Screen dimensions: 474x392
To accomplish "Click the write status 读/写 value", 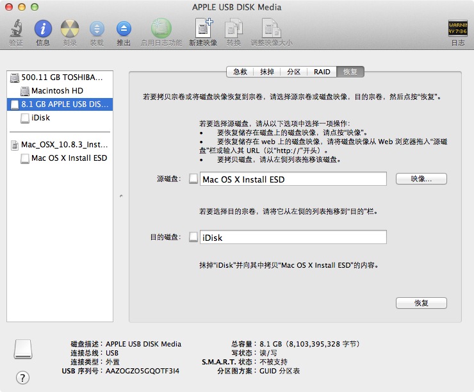I will pos(268,353).
